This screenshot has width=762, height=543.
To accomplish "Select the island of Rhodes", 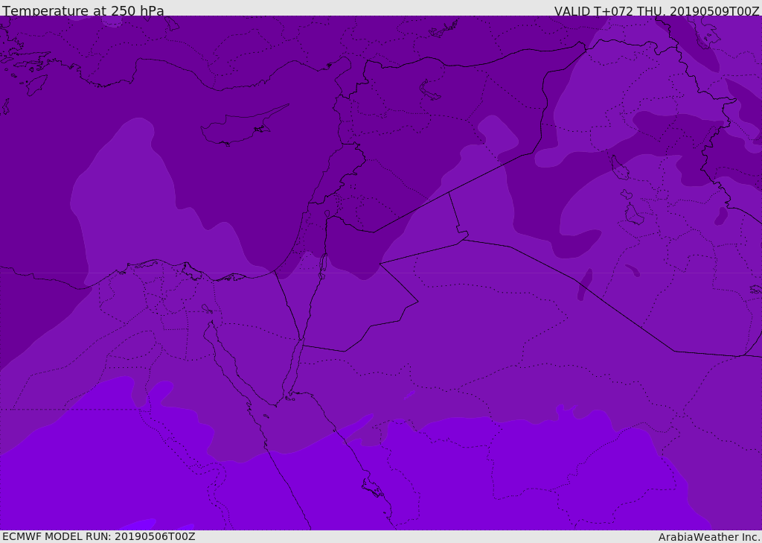I will coord(36,84).
